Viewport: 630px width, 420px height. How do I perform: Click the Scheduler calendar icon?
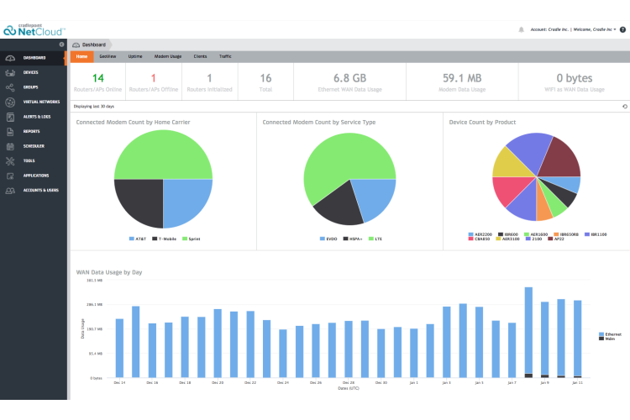point(10,146)
